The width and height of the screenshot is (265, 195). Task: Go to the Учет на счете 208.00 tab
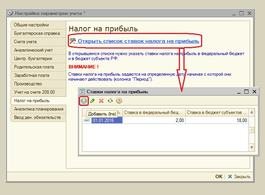pyautogui.click(x=38, y=92)
